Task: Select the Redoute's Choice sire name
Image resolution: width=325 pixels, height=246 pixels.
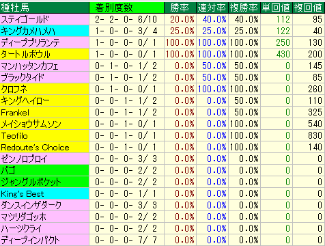Action: pos(35,148)
